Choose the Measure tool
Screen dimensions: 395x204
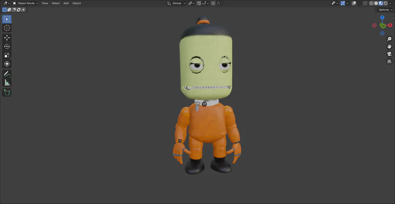coord(7,82)
